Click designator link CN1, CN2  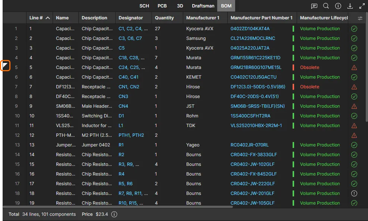[129, 87]
